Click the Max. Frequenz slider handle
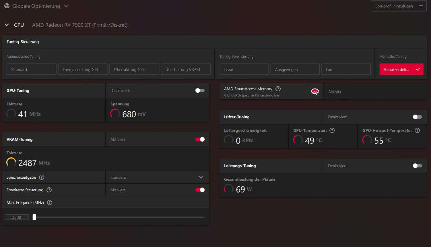The width and height of the screenshot is (431, 247). click(x=34, y=217)
